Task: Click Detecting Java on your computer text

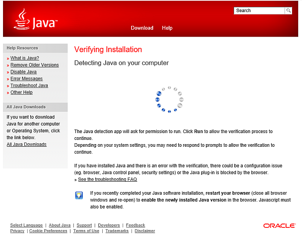Action: (121, 63)
